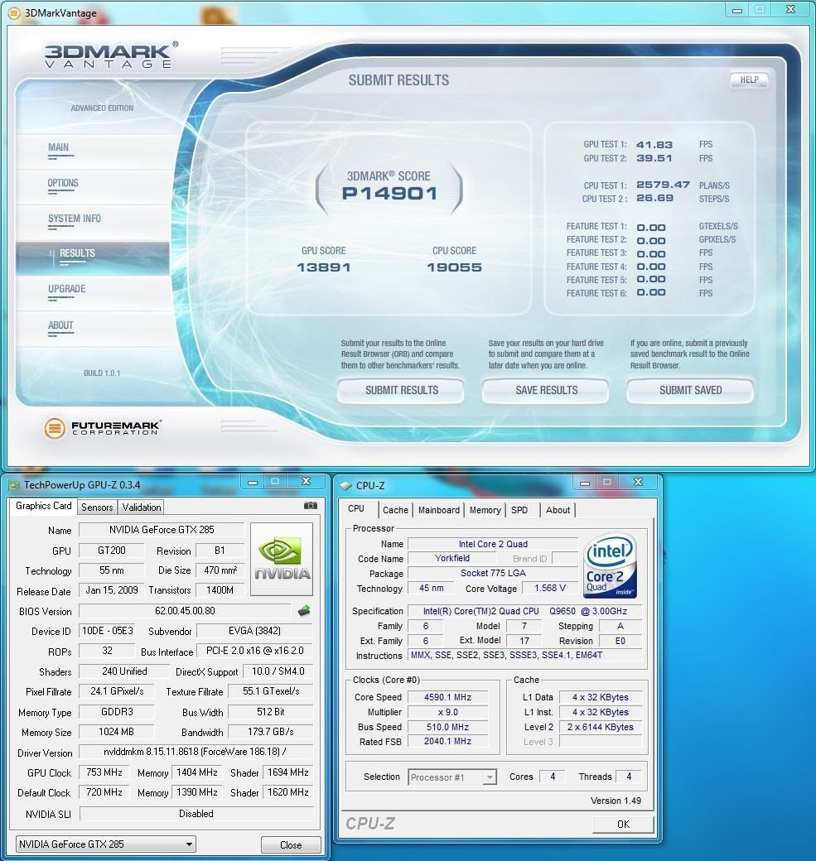
Task: Click the SUBMIT SAVED button
Action: tap(690, 391)
